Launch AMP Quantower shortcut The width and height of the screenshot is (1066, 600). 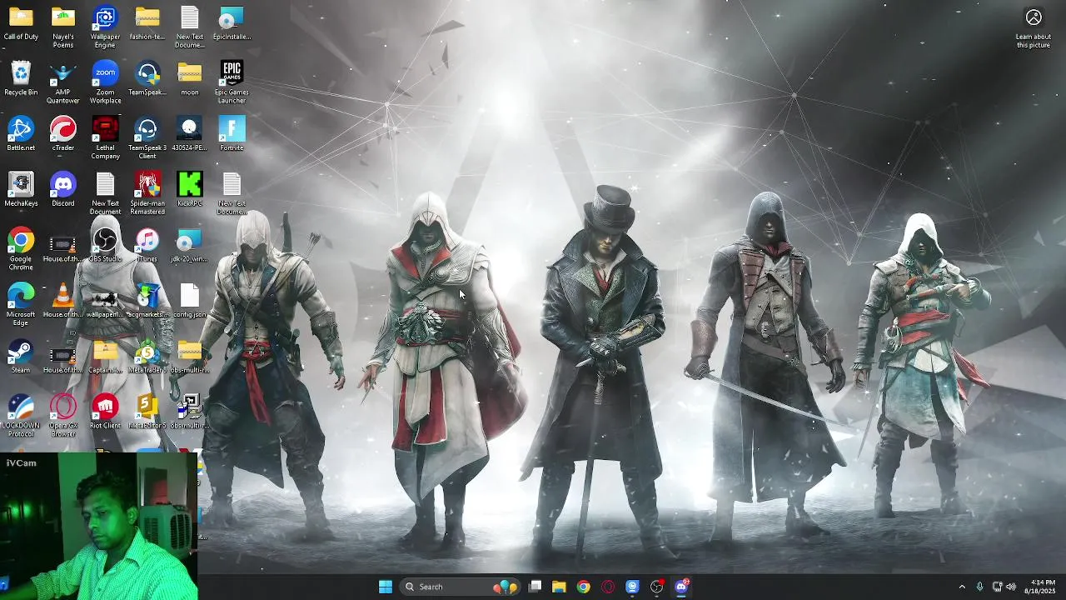(63, 82)
